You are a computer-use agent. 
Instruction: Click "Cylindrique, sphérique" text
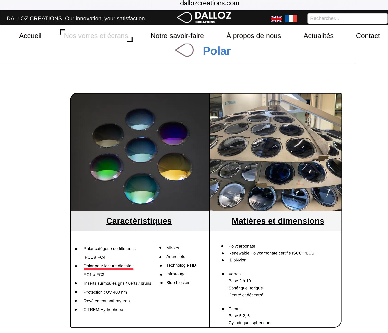[249, 323]
